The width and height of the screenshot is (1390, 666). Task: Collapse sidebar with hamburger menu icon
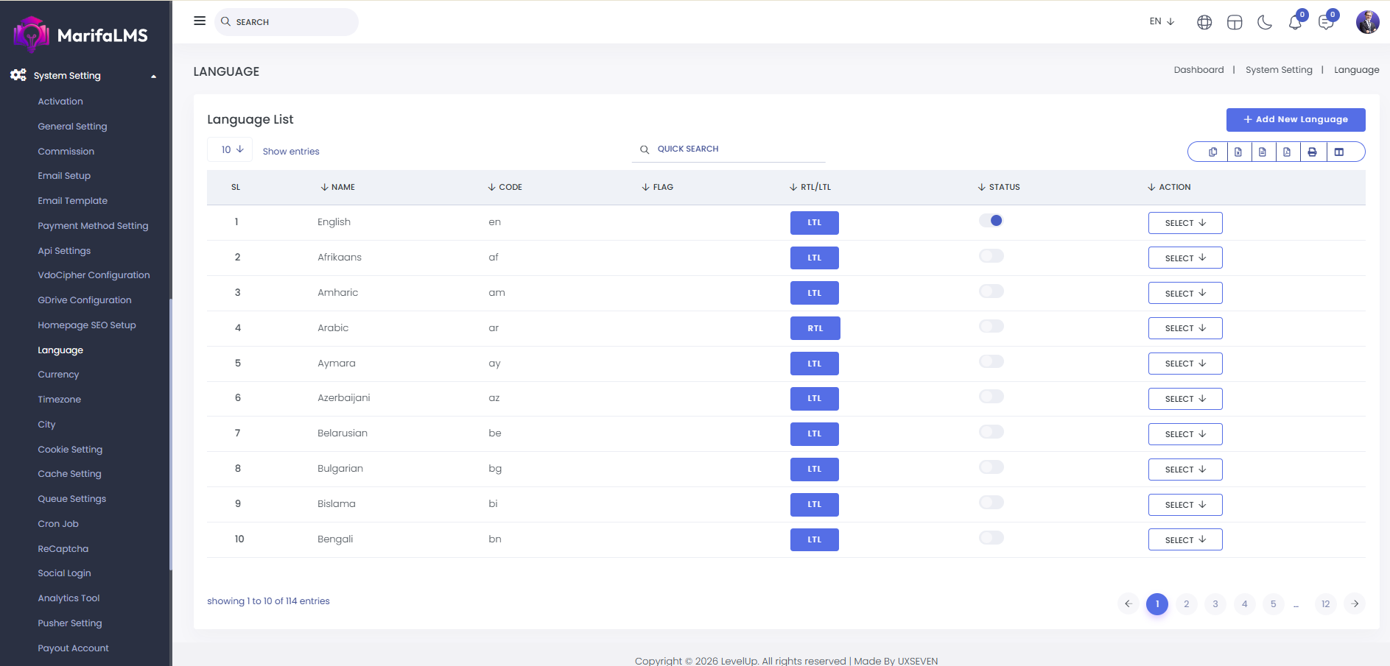coord(200,21)
